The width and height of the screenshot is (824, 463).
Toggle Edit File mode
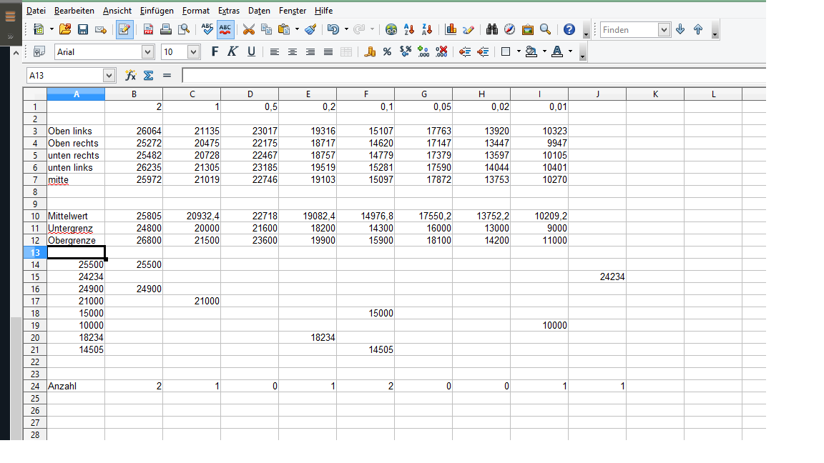pos(124,29)
